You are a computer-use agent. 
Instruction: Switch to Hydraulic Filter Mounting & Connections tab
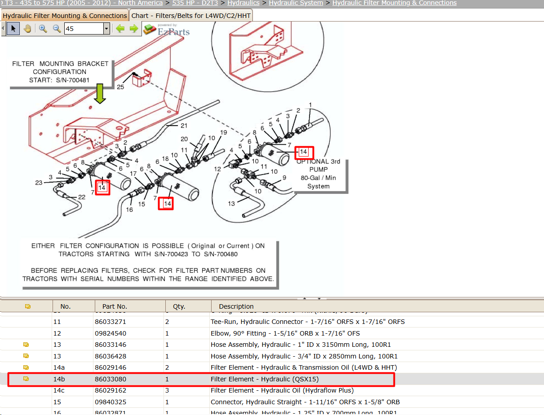pos(65,15)
